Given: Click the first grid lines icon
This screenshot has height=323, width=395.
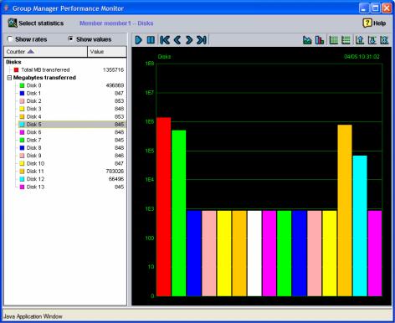Looking at the screenshot, I should (333, 40).
